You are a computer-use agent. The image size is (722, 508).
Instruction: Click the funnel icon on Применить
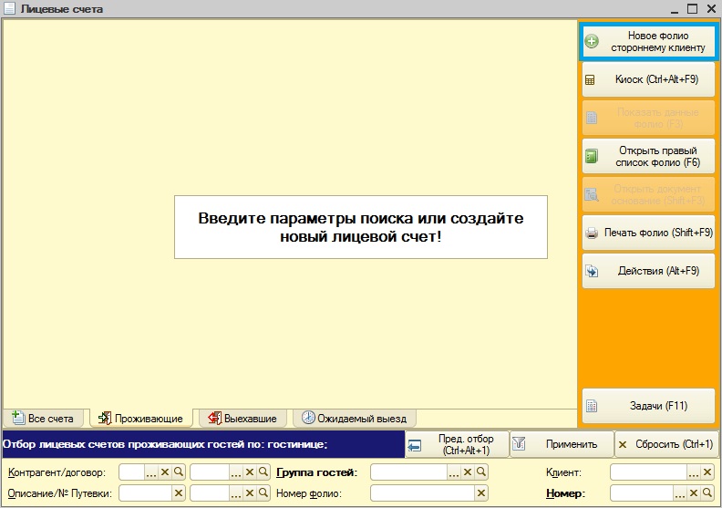click(x=519, y=443)
